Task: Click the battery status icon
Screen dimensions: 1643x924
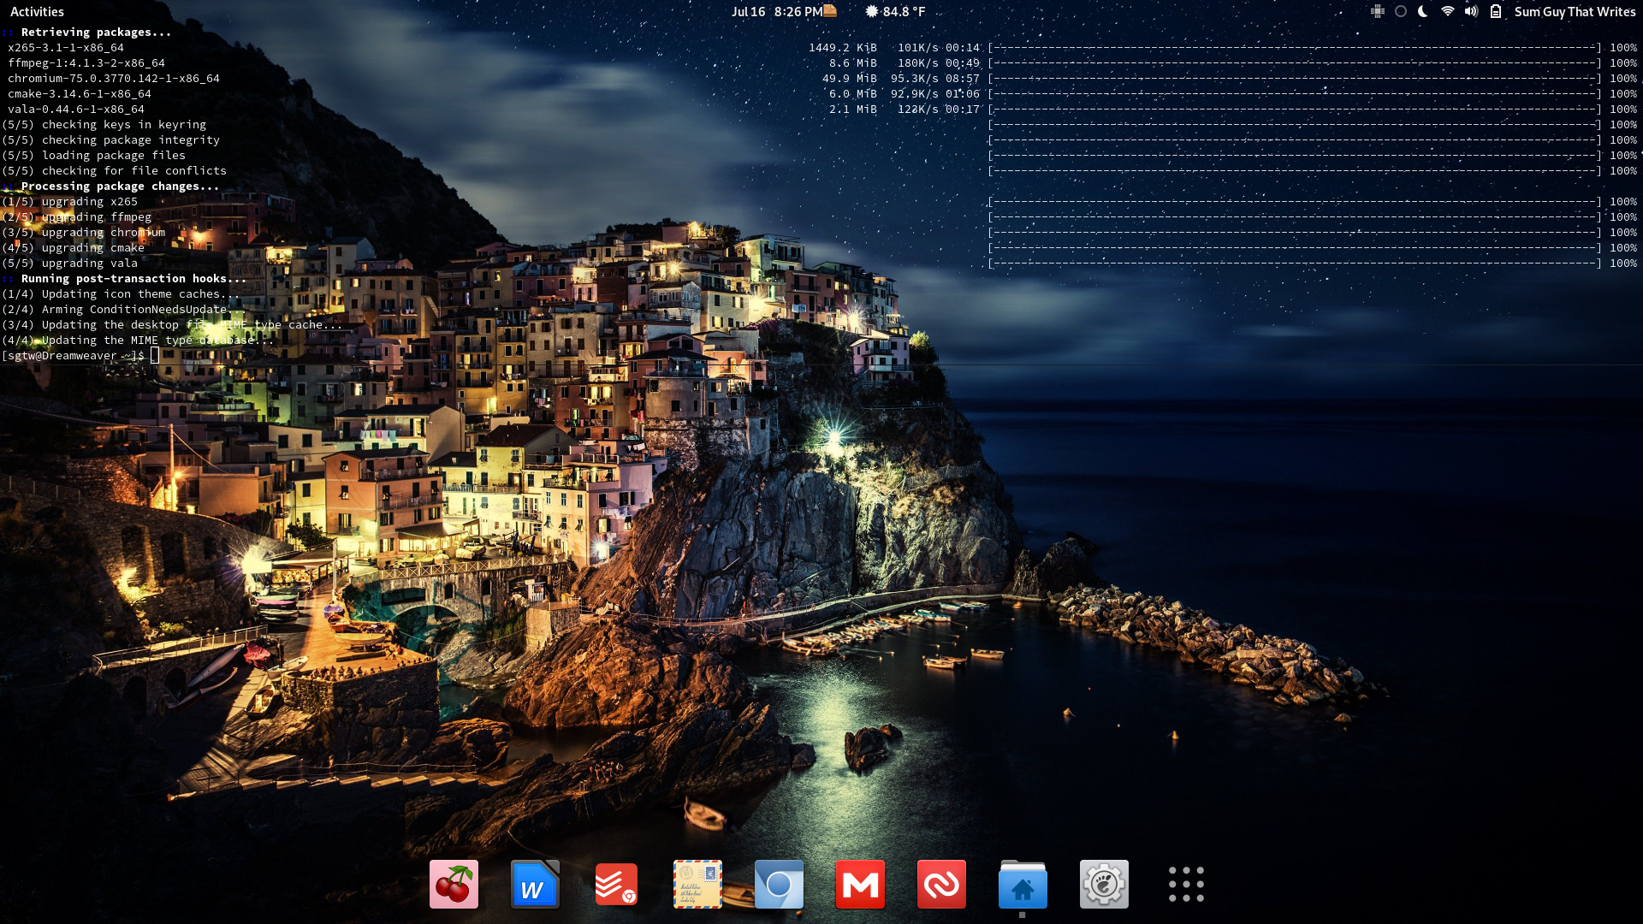Action: (x=1496, y=12)
